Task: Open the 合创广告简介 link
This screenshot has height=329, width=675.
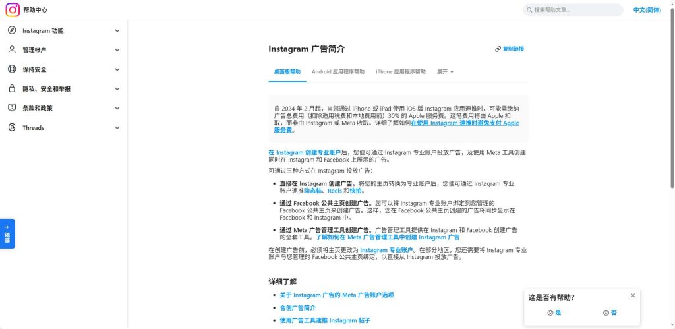Action: pyautogui.click(x=297, y=308)
